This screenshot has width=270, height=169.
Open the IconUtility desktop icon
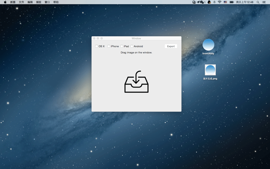click(x=208, y=45)
